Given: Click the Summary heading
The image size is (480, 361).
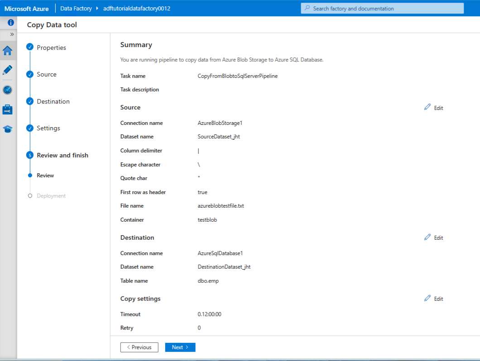Looking at the screenshot, I should click(x=136, y=45).
